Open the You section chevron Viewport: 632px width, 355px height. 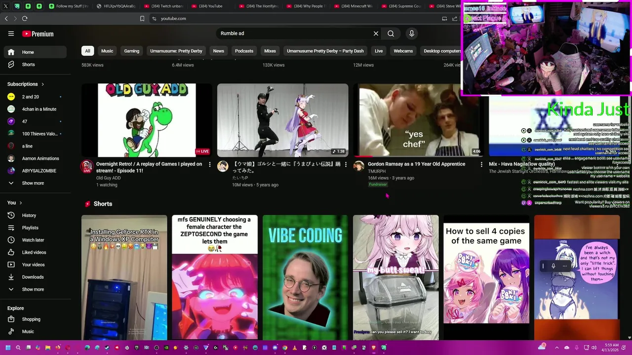20,203
